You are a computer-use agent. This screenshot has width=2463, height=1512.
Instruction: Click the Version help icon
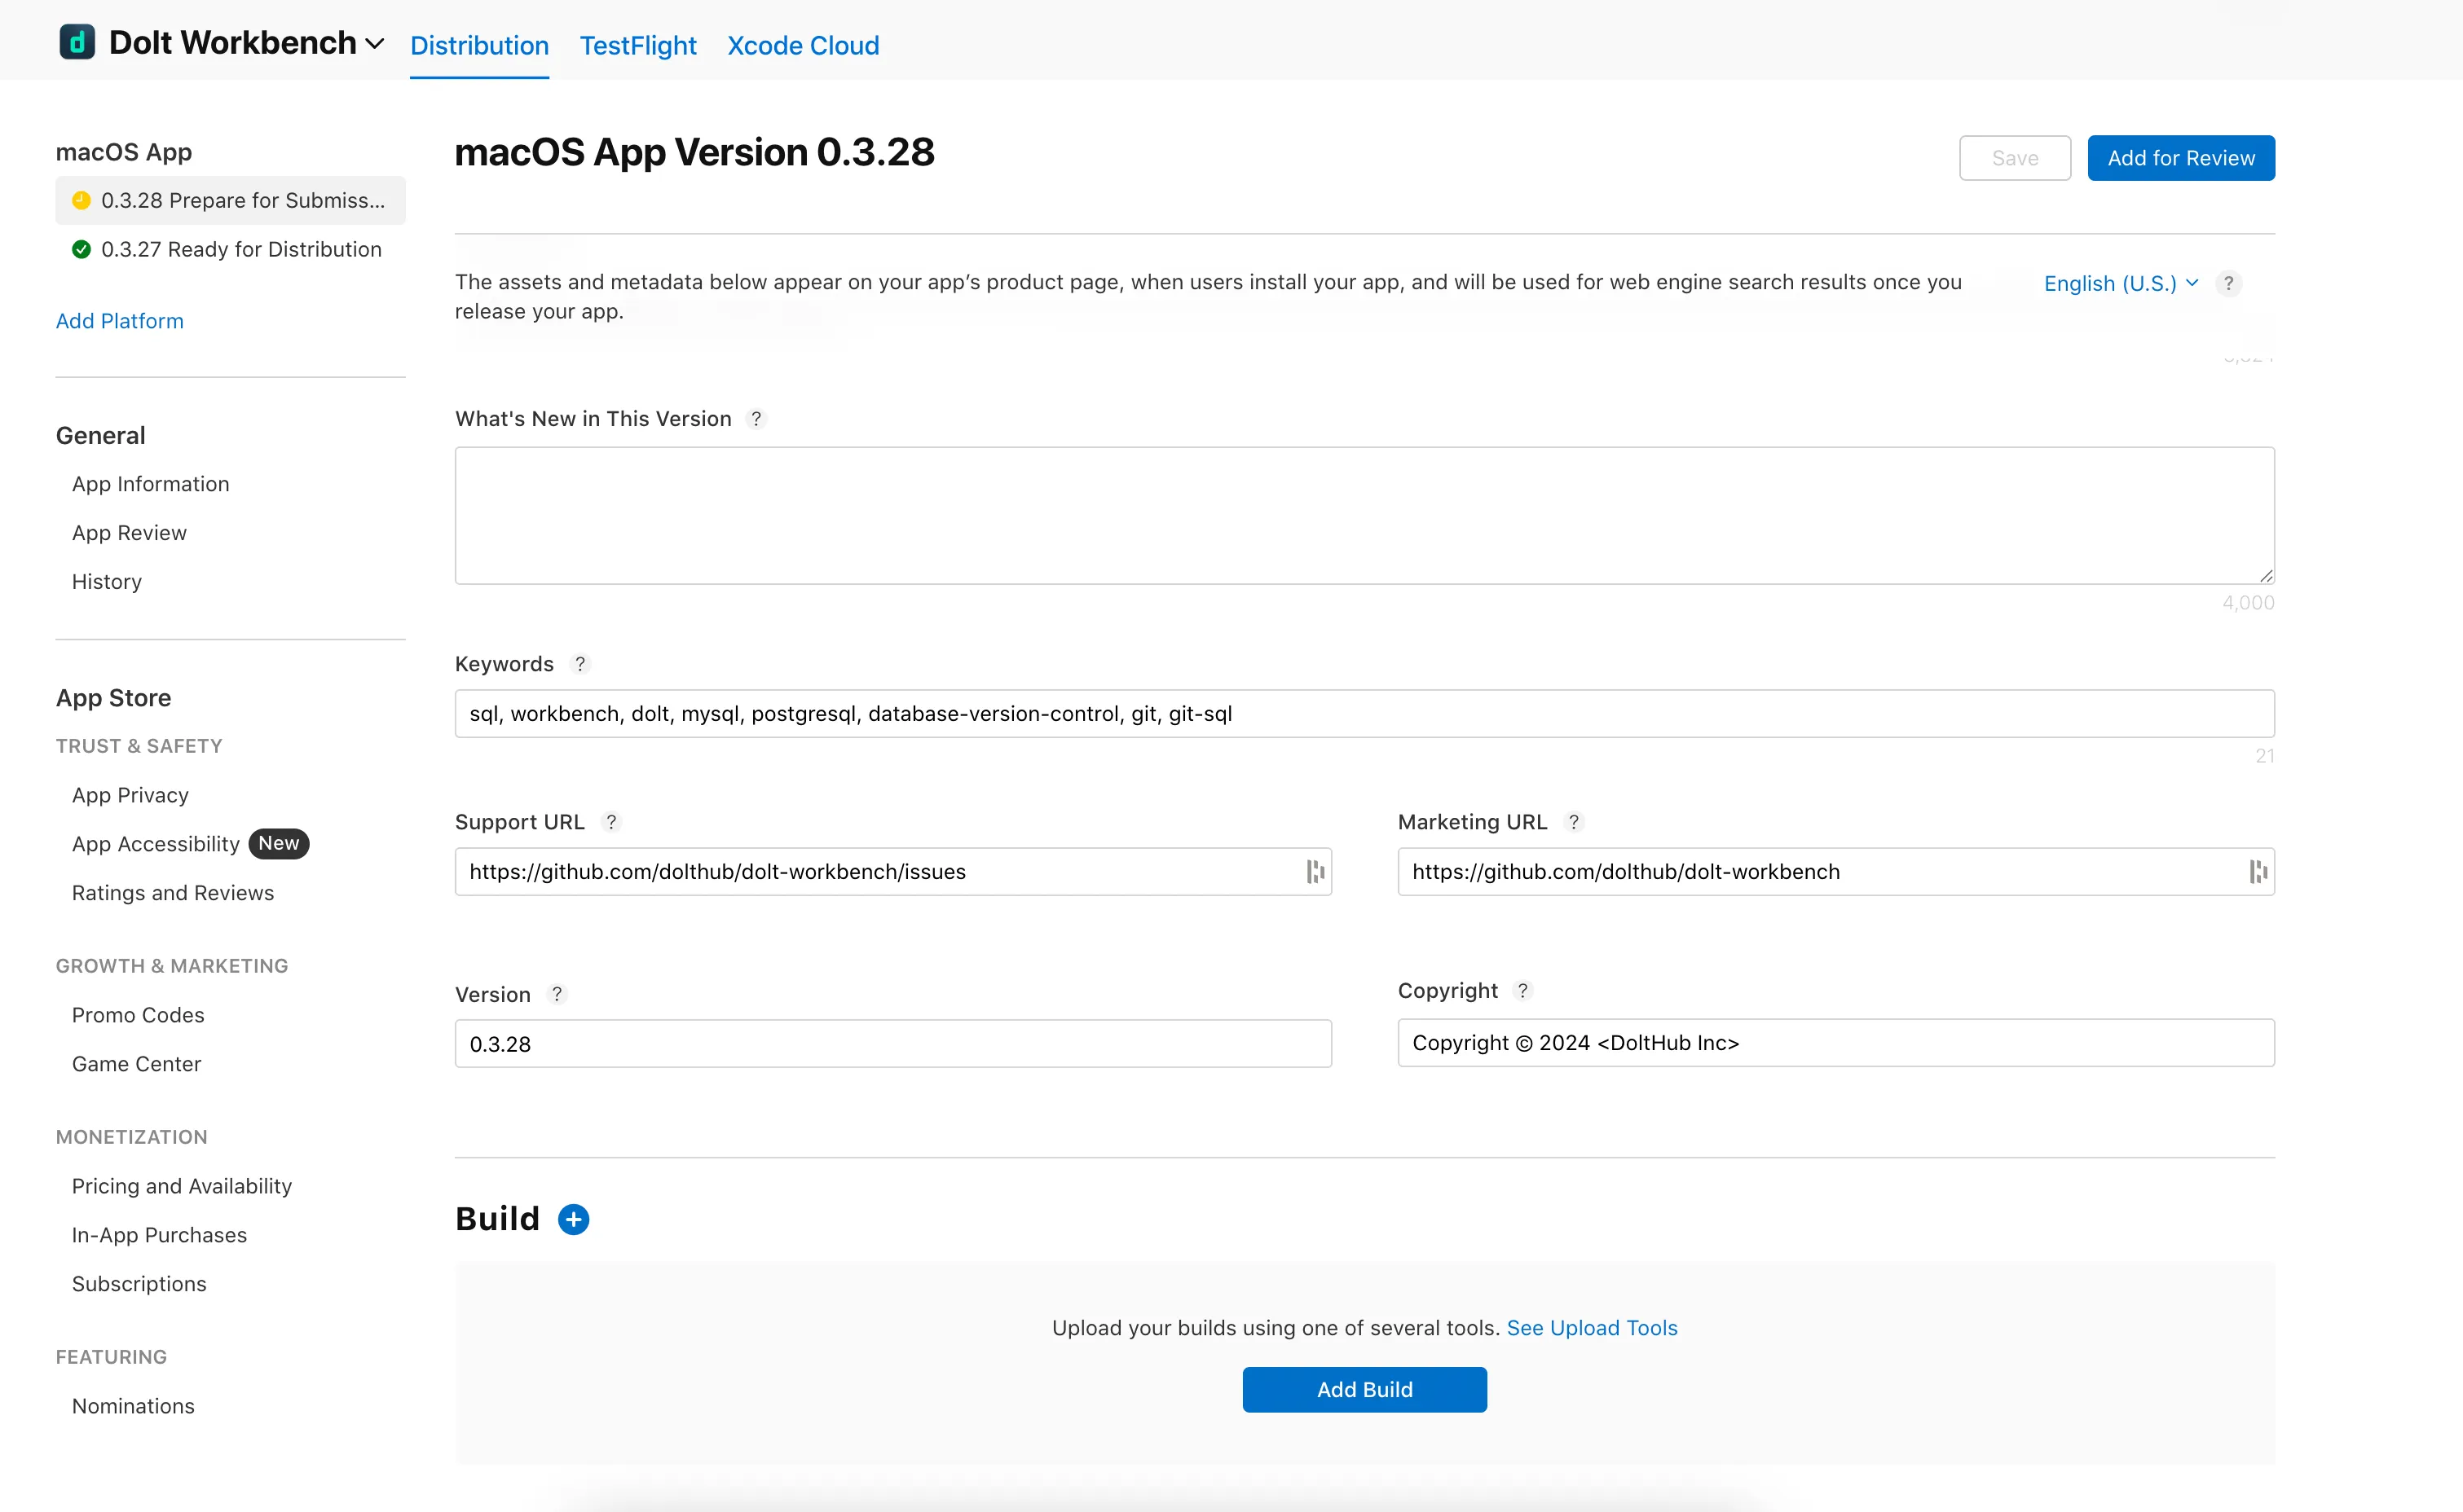pos(557,993)
